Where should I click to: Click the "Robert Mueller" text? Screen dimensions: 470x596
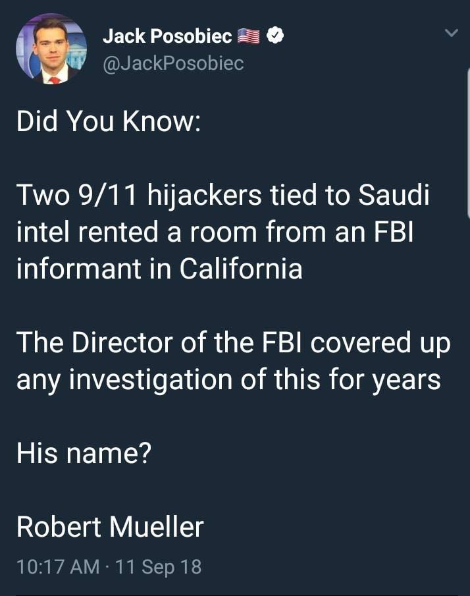[110, 527]
